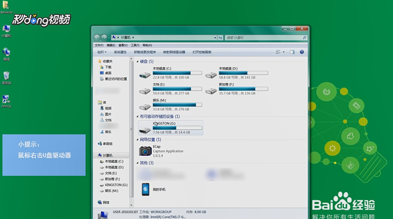Screen dimensions: 393x219
Task: Open 最近访问的位置 in the sidebar
Action: tap(113, 79)
